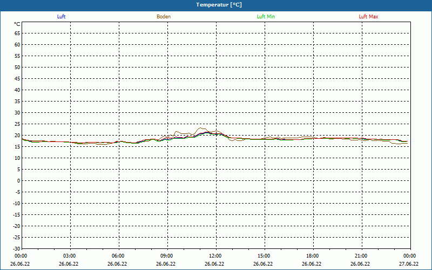
Task: Click the 20 y-axis label
Action: coord(17,136)
